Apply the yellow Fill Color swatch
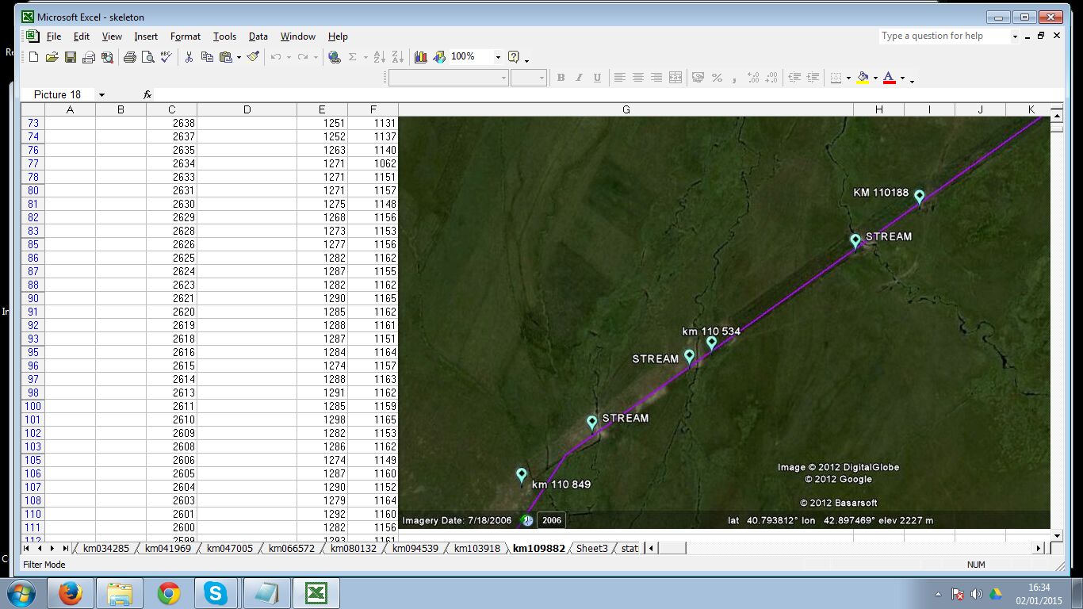The height and width of the screenshot is (609, 1083). pos(863,78)
